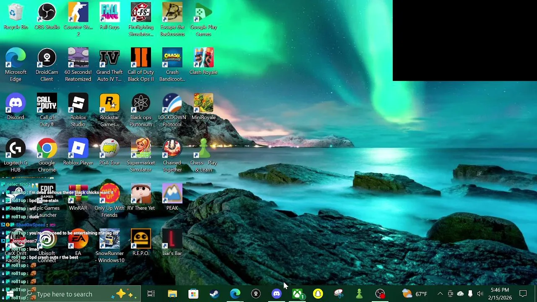Open the Recycle Bin desktop icon

pyautogui.click(x=16, y=17)
